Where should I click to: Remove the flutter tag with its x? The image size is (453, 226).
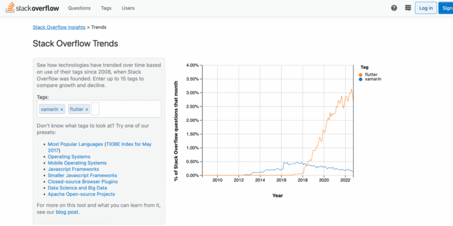[x=87, y=109]
